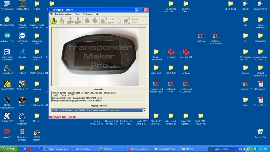Click the 'Memory device - eeprom 24c512' info line
The image size is (270, 152).
coord(84,93)
